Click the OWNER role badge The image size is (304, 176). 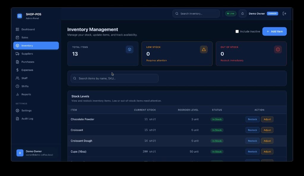point(273,14)
